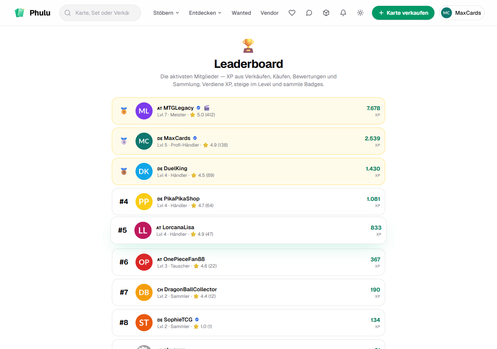The height and width of the screenshot is (349, 497).
Task: Click the #7 rank label
Action: (124, 292)
